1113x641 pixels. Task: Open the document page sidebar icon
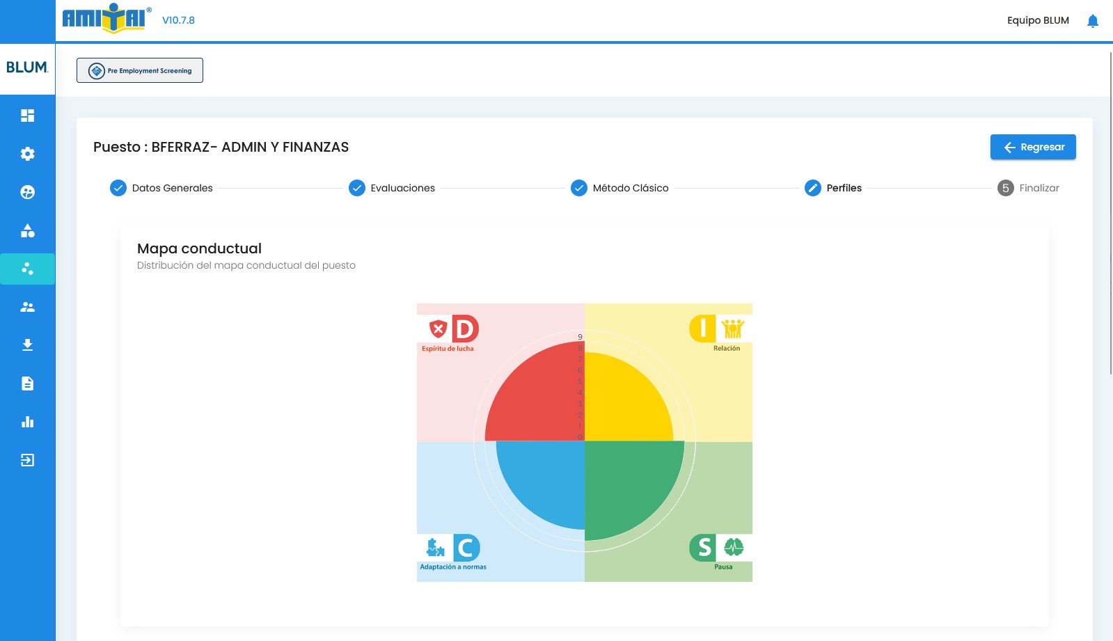pyautogui.click(x=27, y=383)
